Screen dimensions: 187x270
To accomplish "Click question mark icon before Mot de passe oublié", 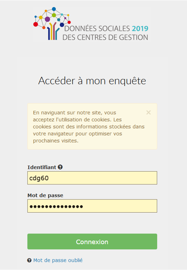I will click(x=29, y=260).
